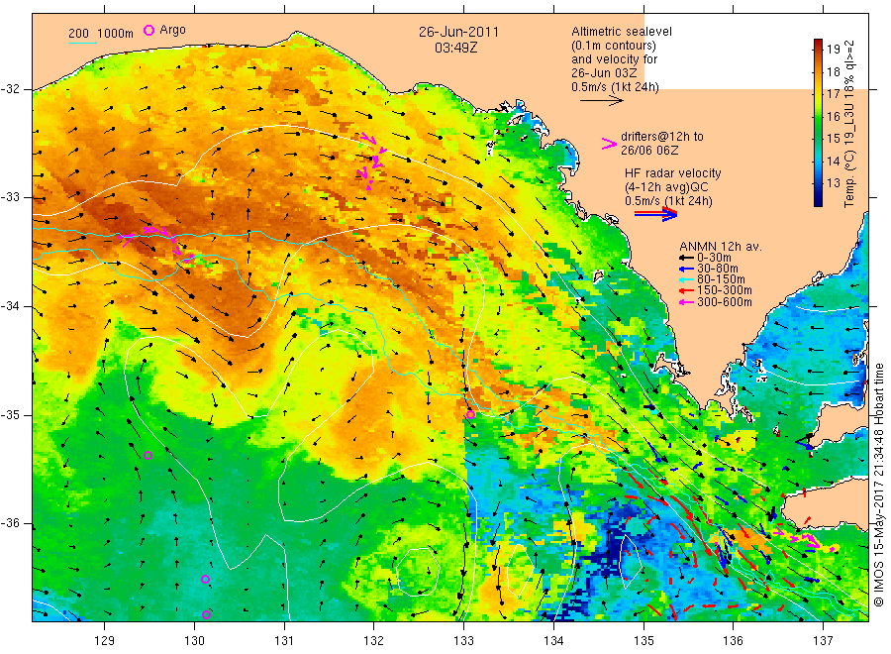Click the 'HF radar velocity' legend text
Viewport: 891px width, 654px height.
(x=673, y=172)
